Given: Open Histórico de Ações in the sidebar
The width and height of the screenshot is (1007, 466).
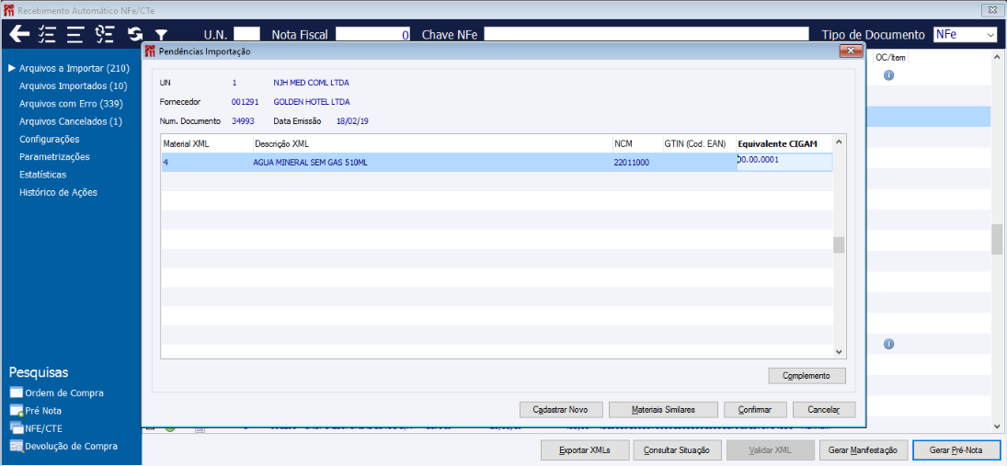Looking at the screenshot, I should tap(59, 192).
